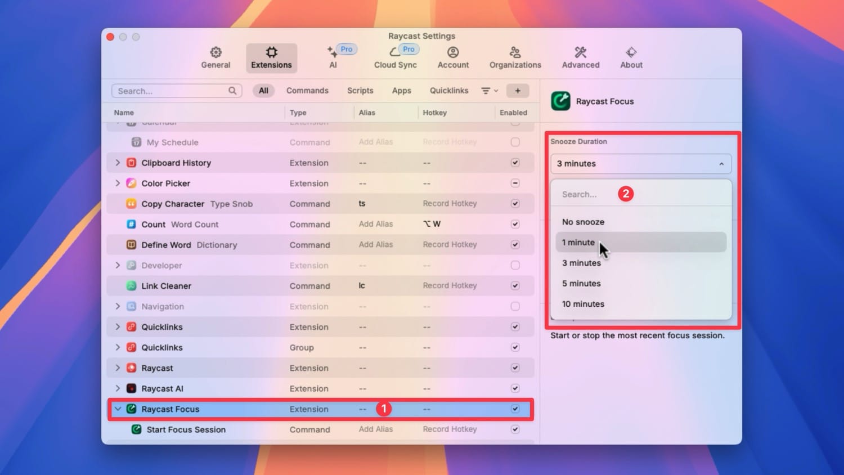Add Alias for the Count command
This screenshot has width=844, height=475.
376,225
